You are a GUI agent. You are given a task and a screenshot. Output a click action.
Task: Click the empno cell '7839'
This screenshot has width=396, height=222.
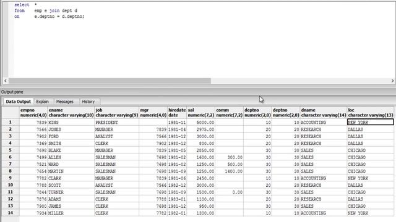coord(33,122)
